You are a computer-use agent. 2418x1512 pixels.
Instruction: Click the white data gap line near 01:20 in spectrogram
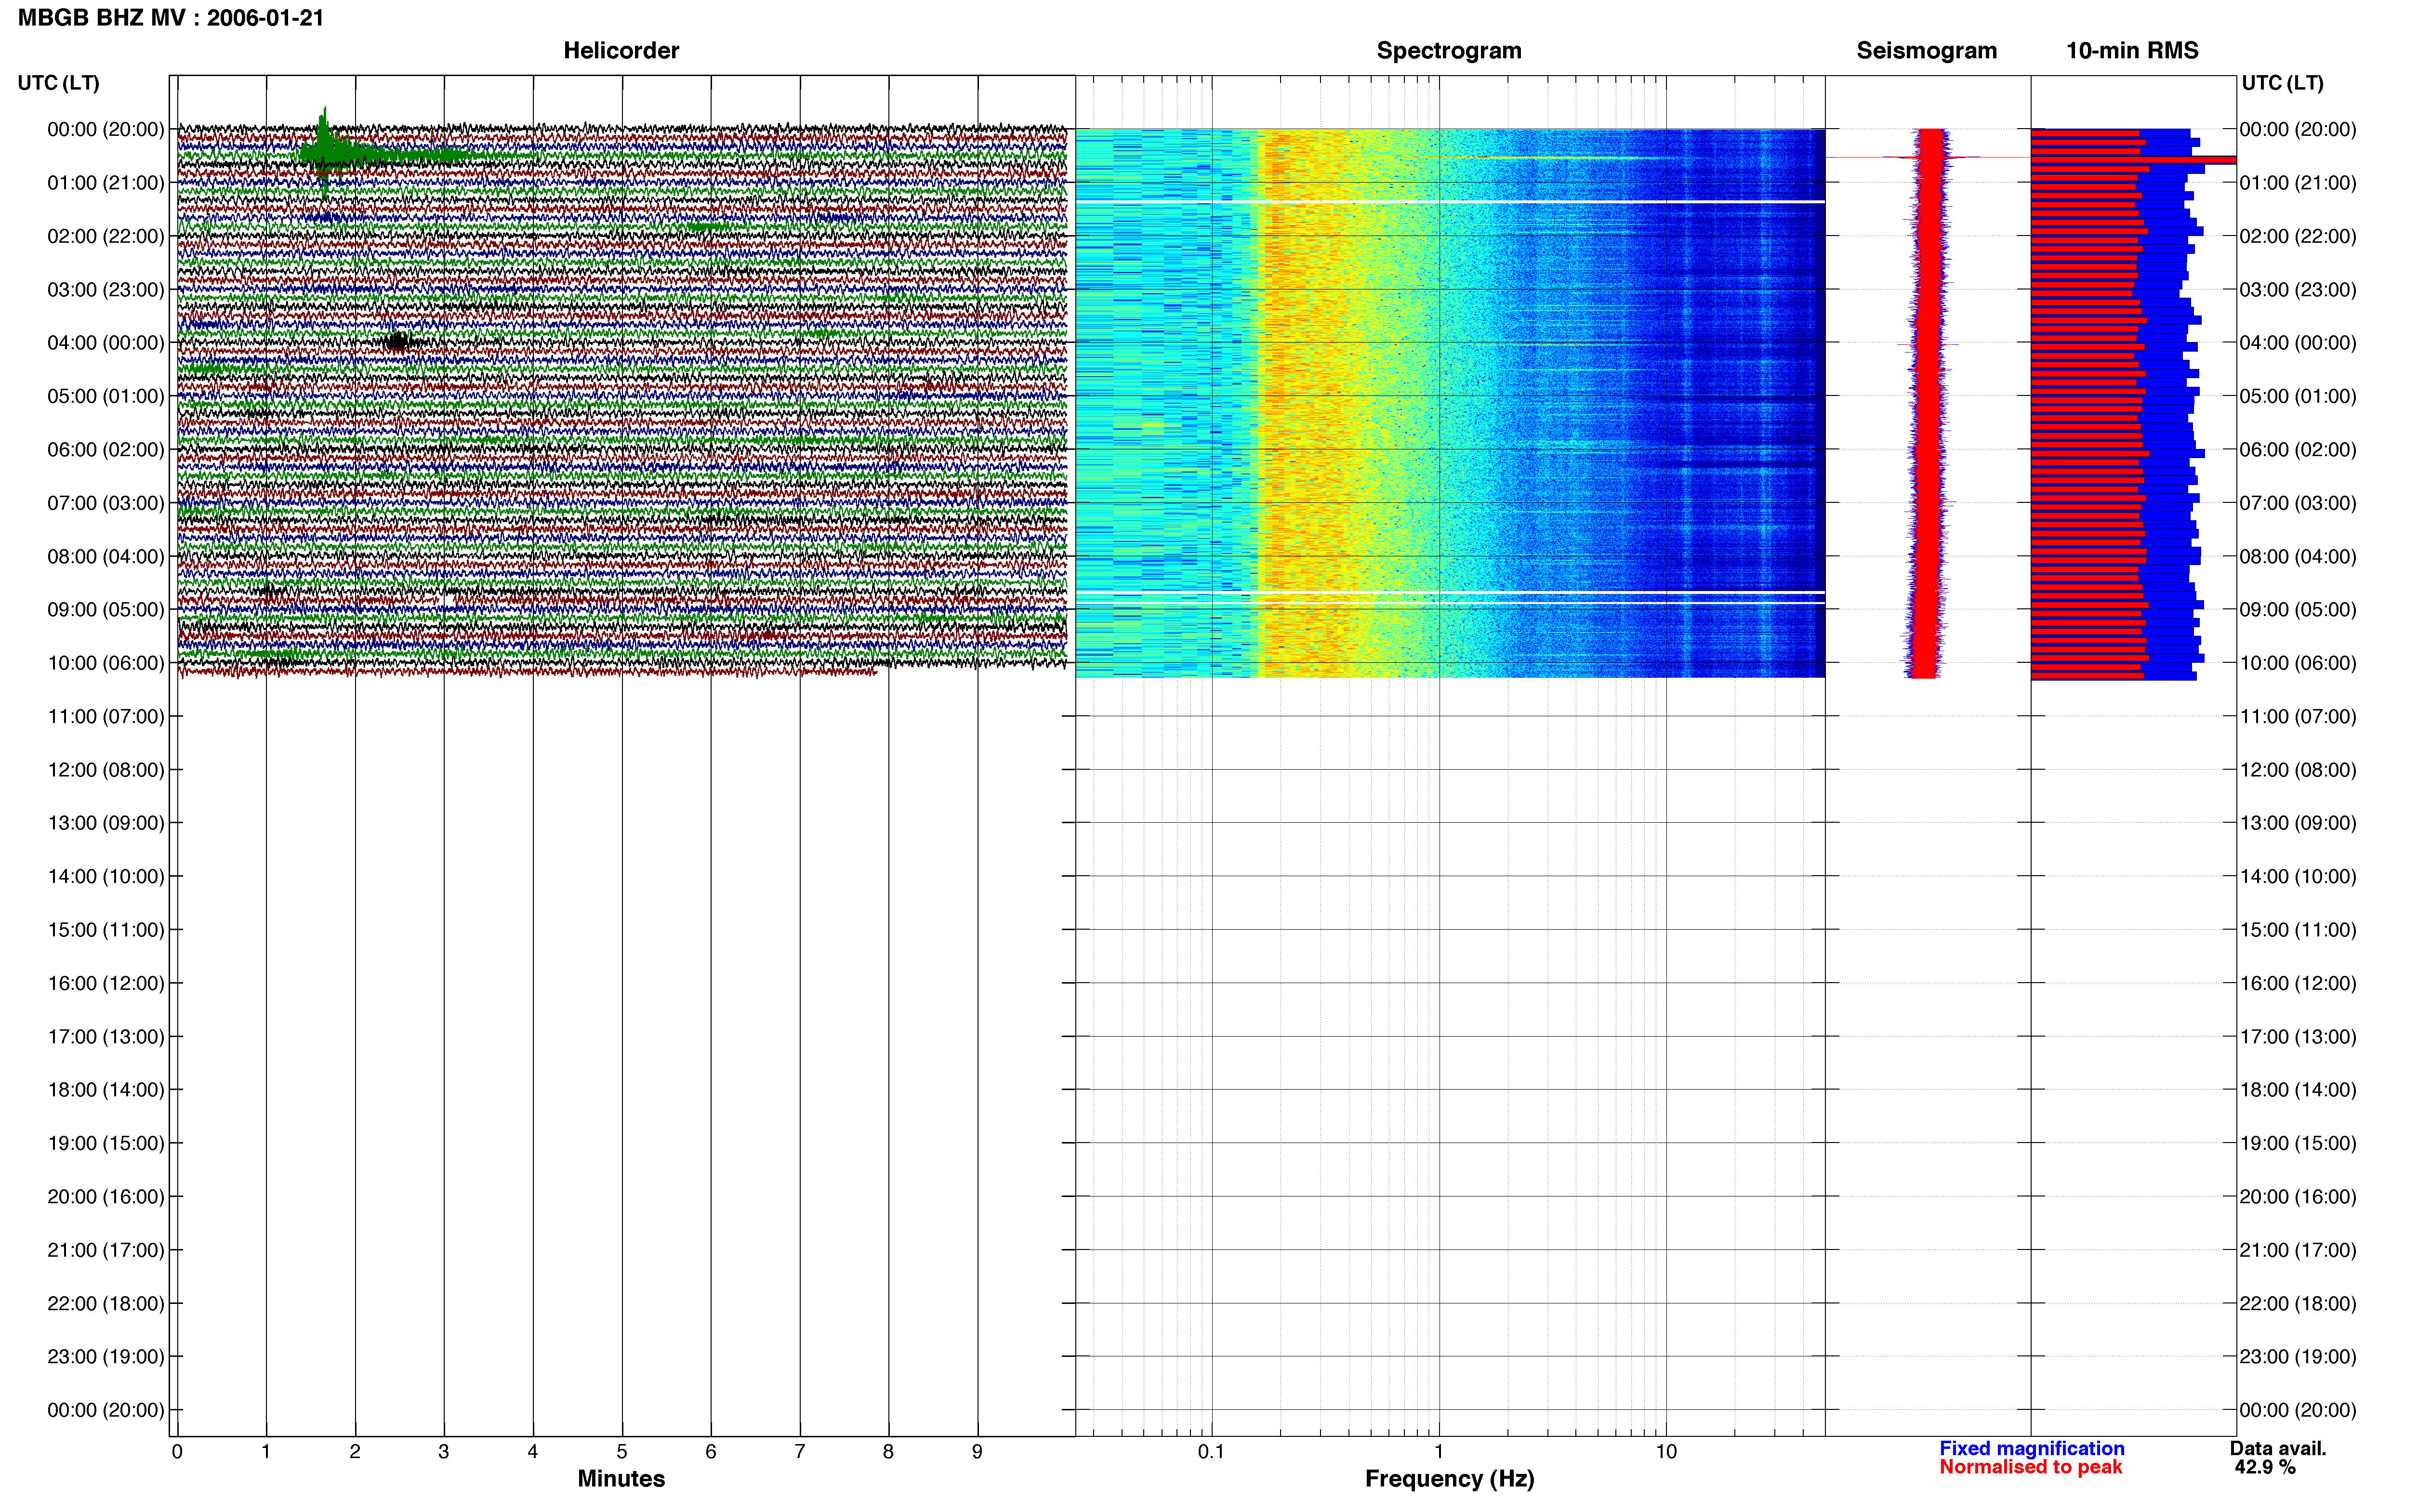1450,202
